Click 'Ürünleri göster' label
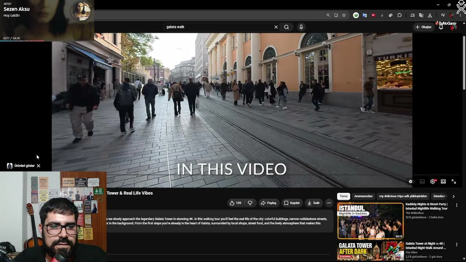Screen dimensions: 466x262 (x=24, y=166)
